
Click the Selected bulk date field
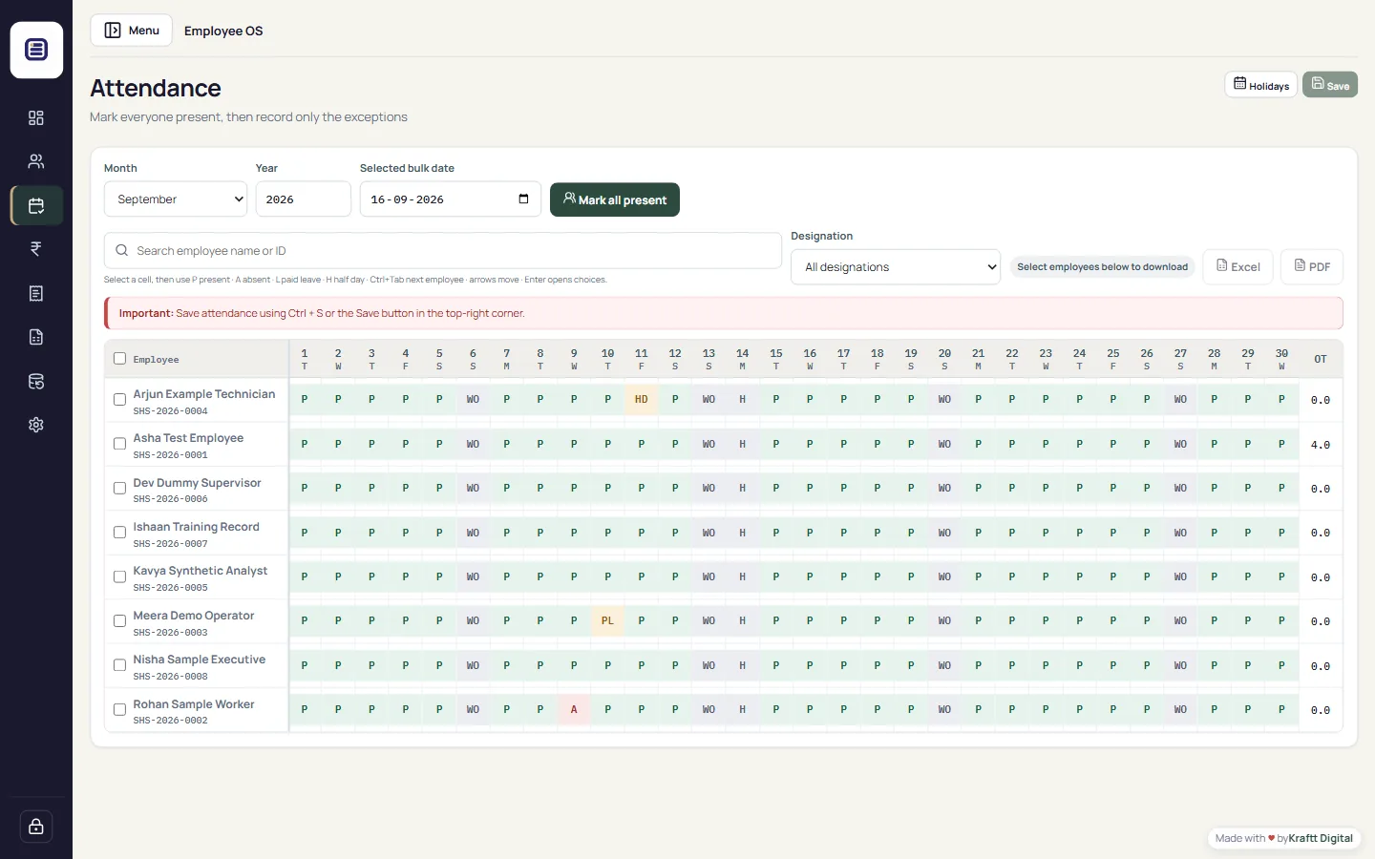tap(450, 199)
